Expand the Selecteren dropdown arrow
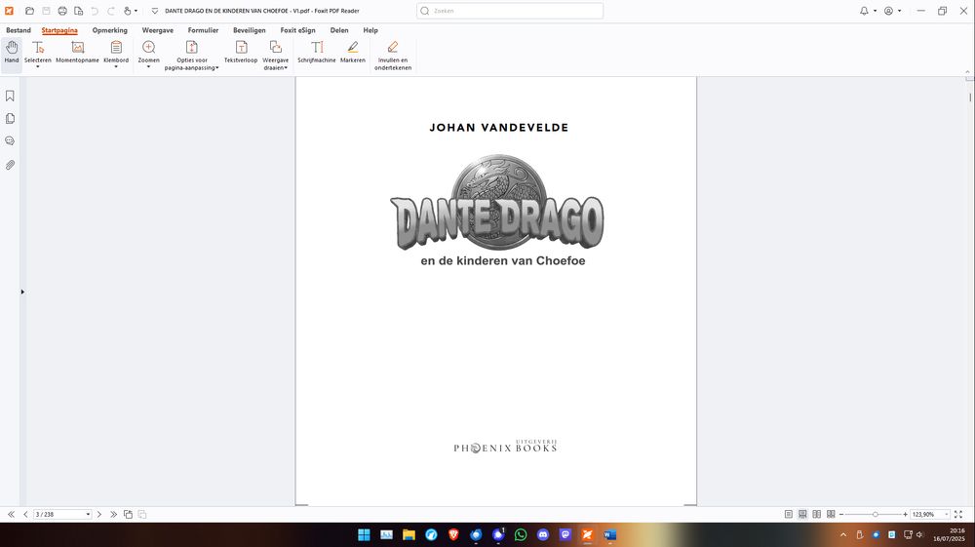The image size is (975, 547). pyautogui.click(x=38, y=66)
